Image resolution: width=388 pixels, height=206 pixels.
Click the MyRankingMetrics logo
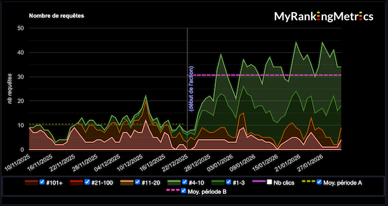tap(324, 17)
